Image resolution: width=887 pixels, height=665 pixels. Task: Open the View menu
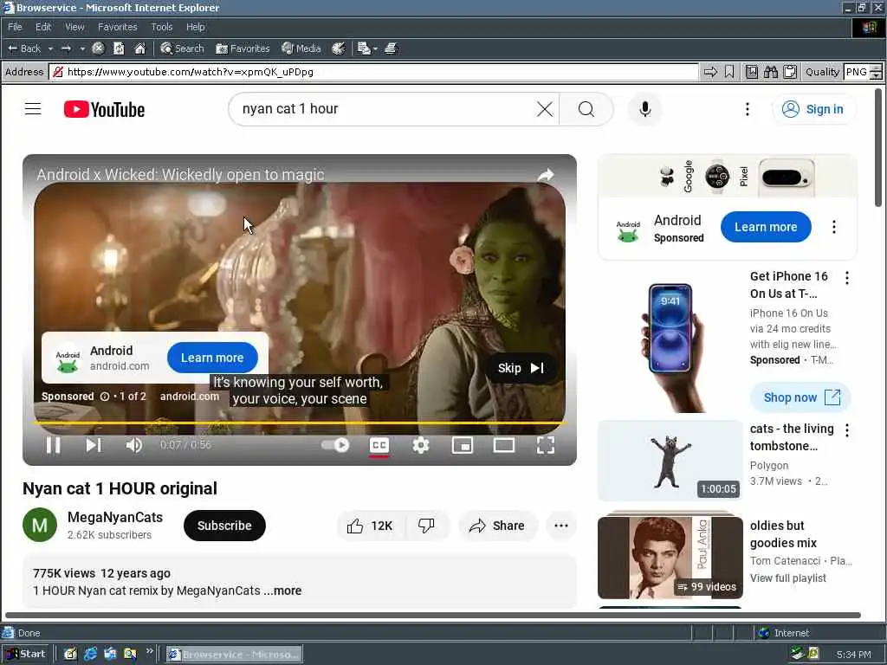(74, 27)
